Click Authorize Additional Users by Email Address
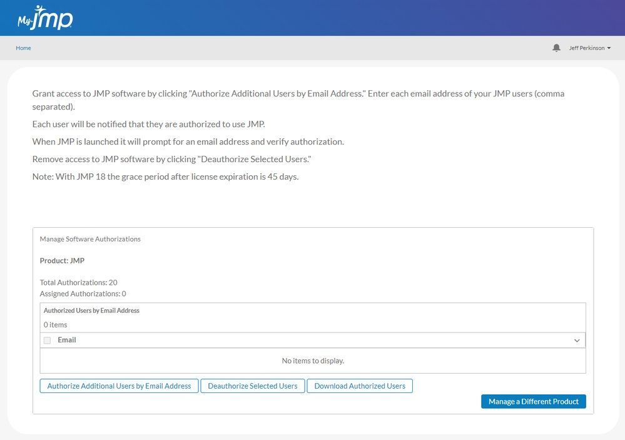The image size is (625, 440). 119,386
